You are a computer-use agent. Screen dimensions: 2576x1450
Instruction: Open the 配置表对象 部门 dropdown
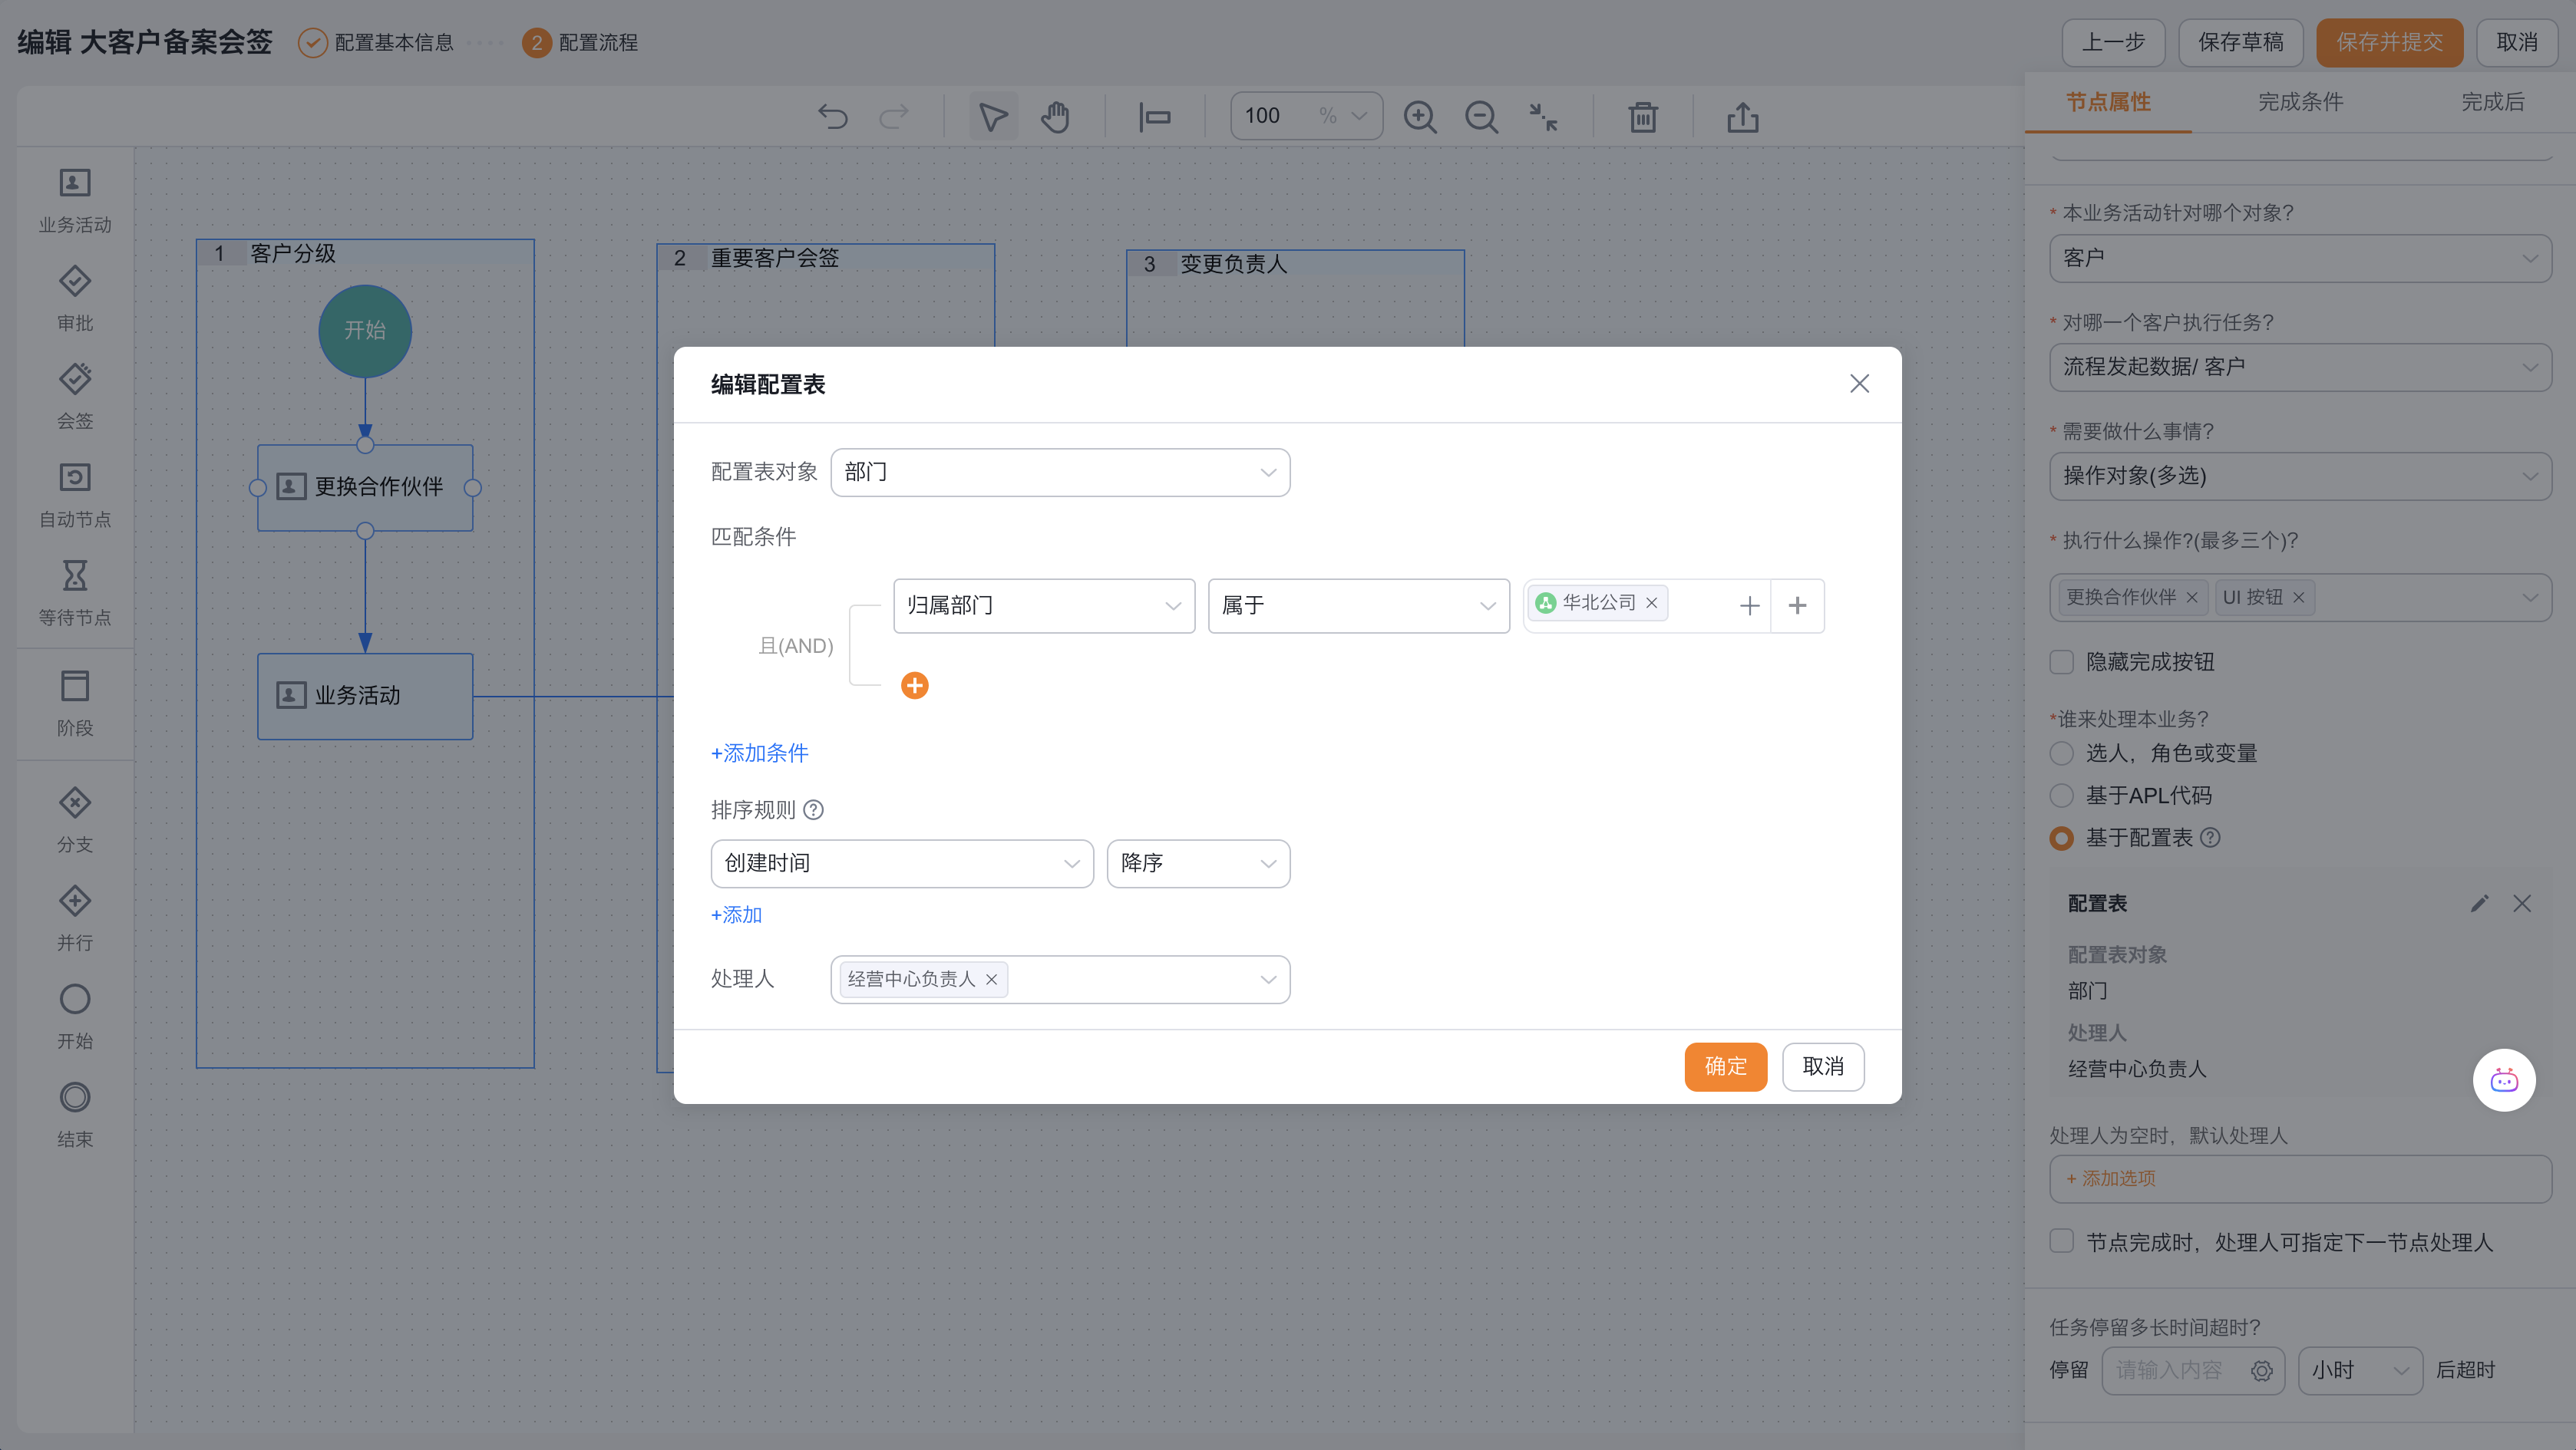coord(1059,473)
